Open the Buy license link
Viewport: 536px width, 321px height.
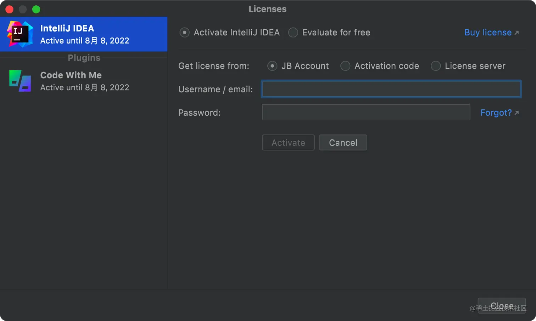491,33
